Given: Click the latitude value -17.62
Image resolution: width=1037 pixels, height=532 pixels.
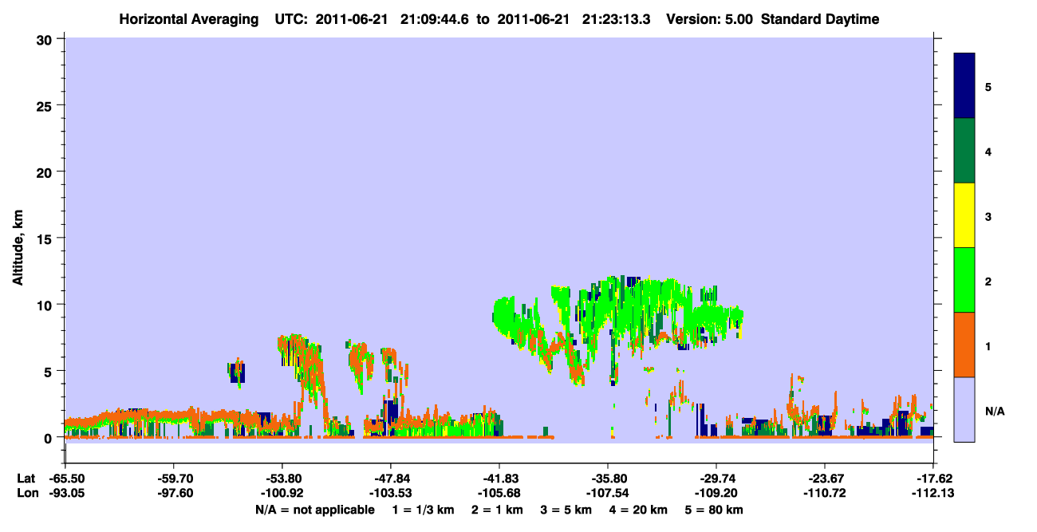Looking at the screenshot, I should [933, 479].
